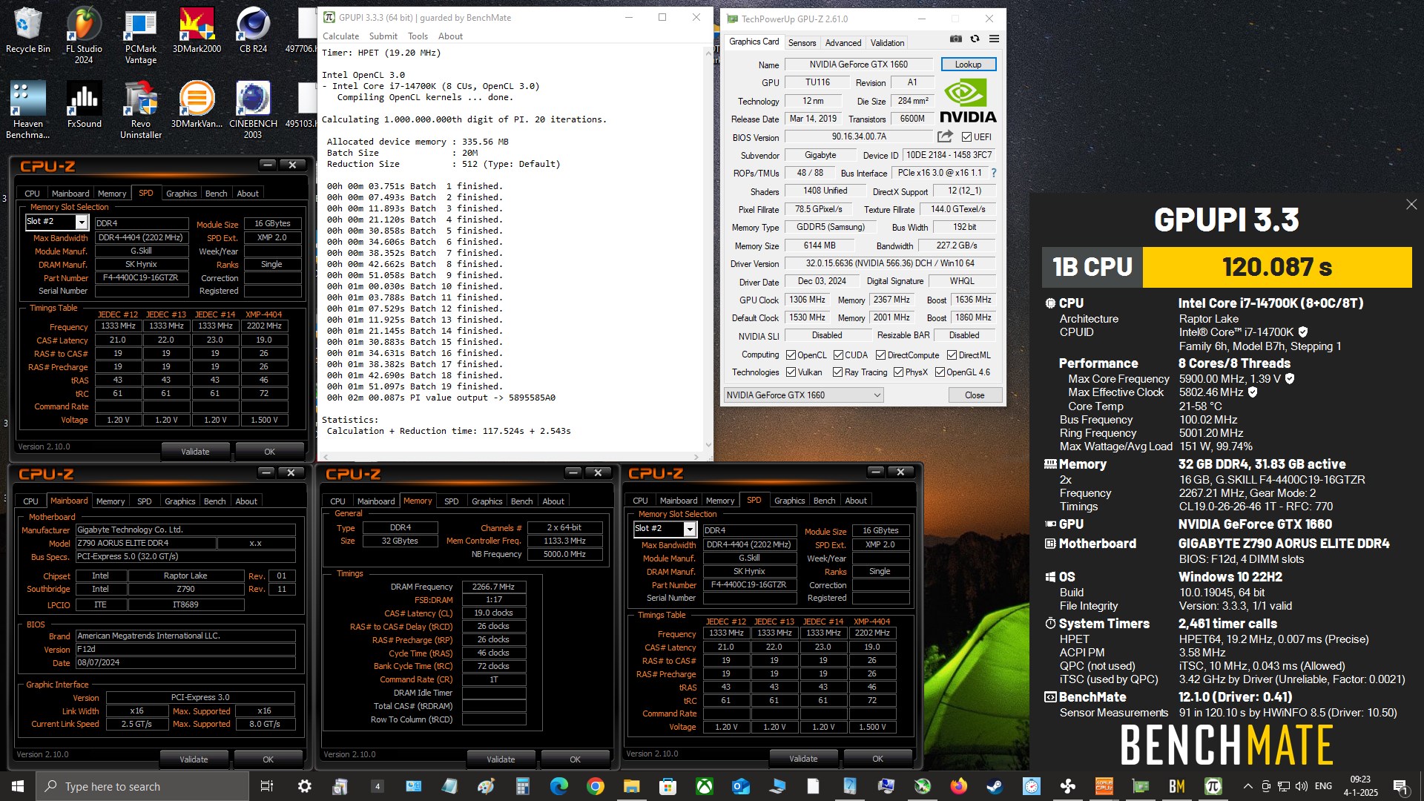Click the System Timers clock icon in BenchMate
1424x801 pixels.
(1050, 624)
